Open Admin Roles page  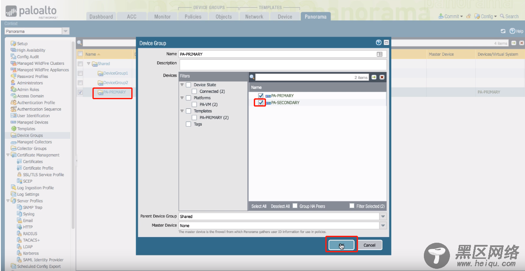28,89
